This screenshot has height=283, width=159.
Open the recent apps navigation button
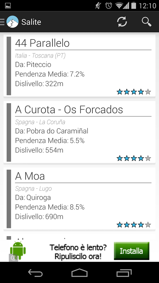tap(124, 273)
